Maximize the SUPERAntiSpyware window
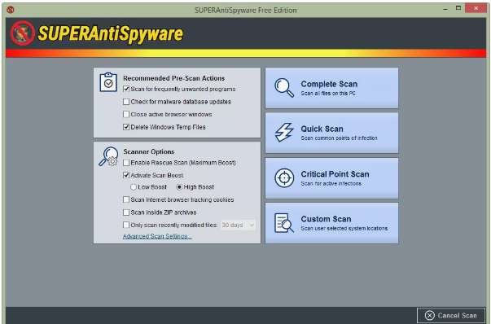Image resolution: width=491 pixels, height=324 pixels. pyautogui.click(x=458, y=8)
